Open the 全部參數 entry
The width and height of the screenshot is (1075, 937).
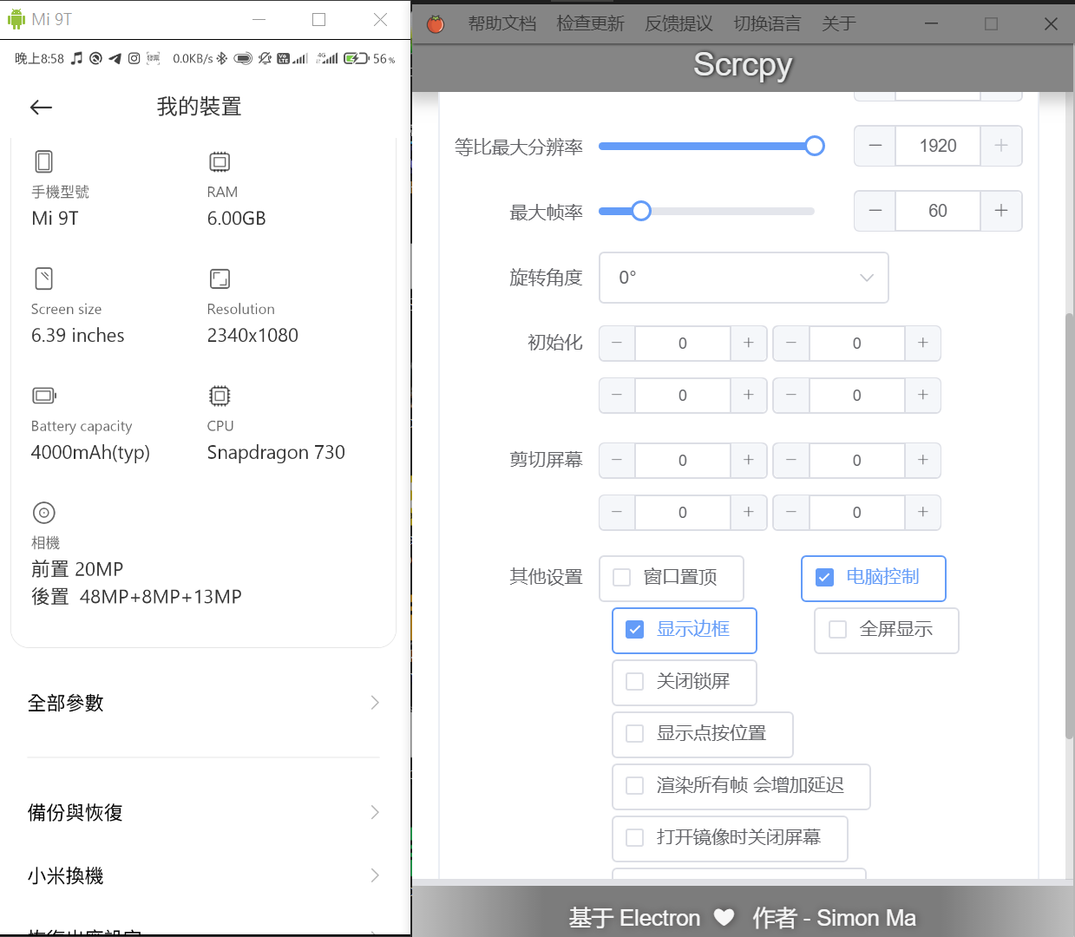[203, 703]
